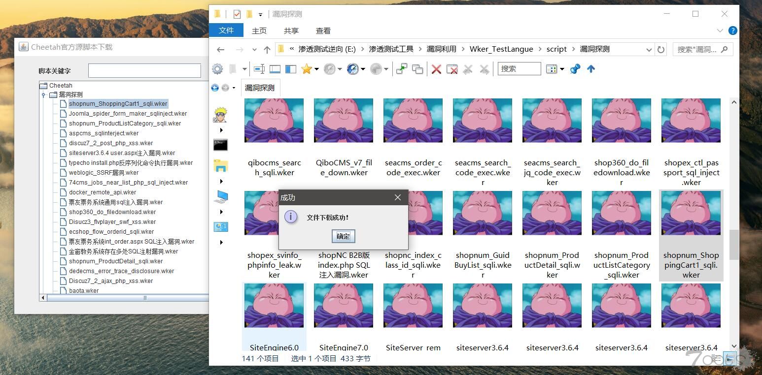
Task: Refresh the current folder view
Action: tap(660, 49)
